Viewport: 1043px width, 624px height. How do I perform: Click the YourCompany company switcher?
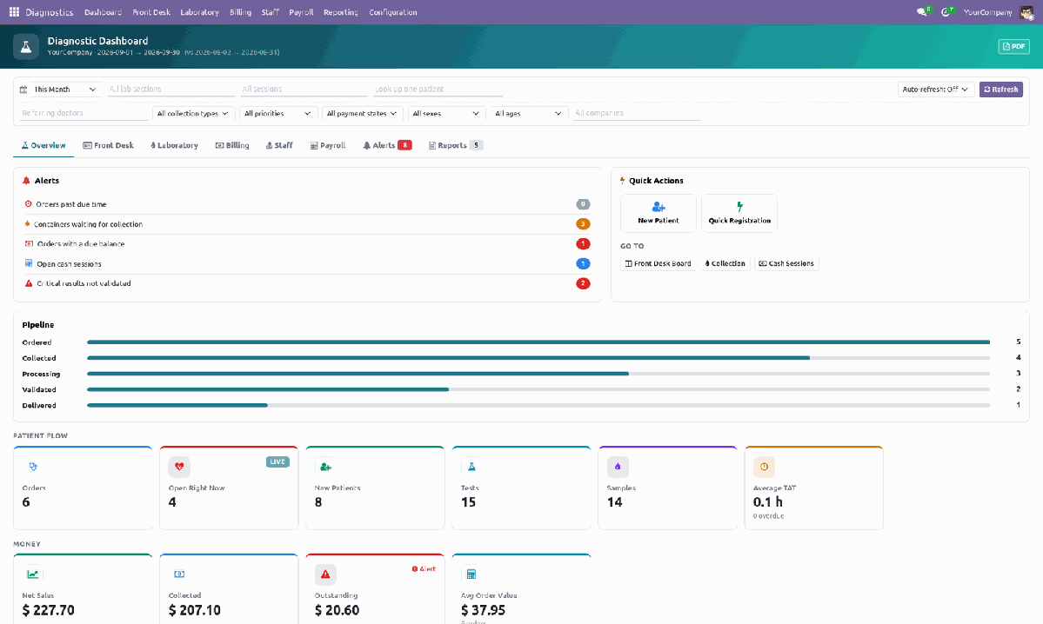coord(987,12)
